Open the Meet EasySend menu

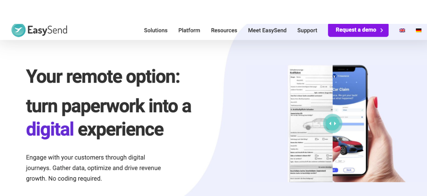tap(267, 30)
